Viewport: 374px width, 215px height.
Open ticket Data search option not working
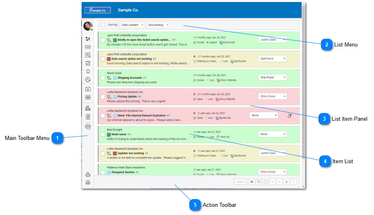132,59
